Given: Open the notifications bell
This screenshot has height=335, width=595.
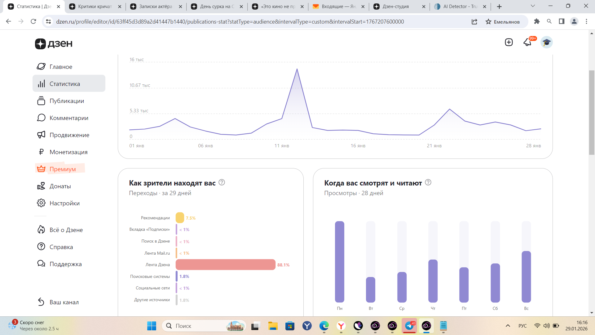Looking at the screenshot, I should (x=527, y=42).
